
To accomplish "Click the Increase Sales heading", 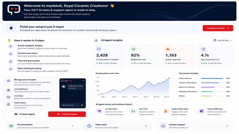I will [x=111, y=109].
